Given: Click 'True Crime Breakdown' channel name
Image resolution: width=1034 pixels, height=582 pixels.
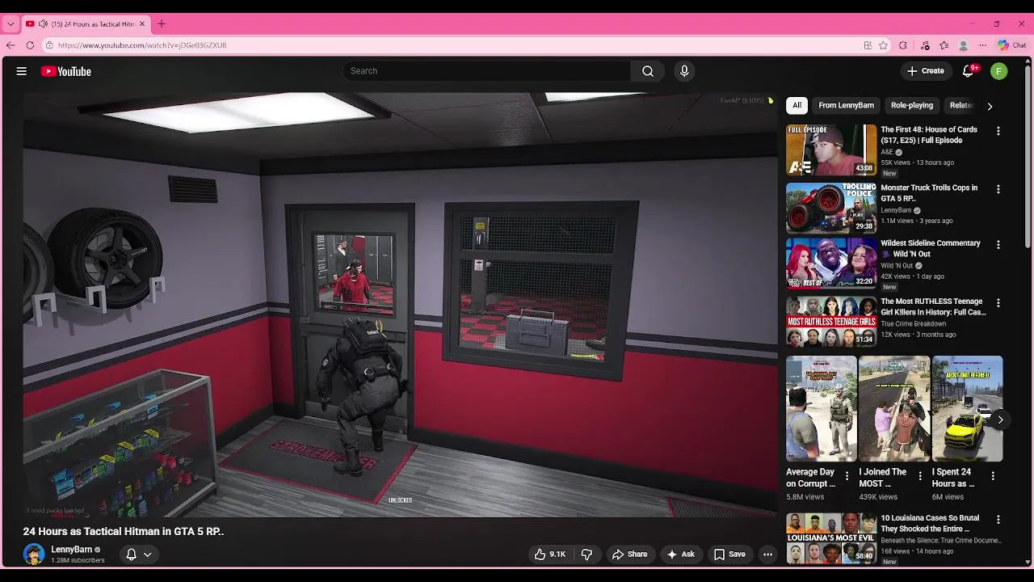Looking at the screenshot, I should [914, 323].
